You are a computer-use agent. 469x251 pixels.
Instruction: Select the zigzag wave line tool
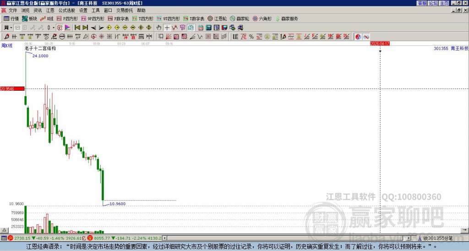coord(200,37)
